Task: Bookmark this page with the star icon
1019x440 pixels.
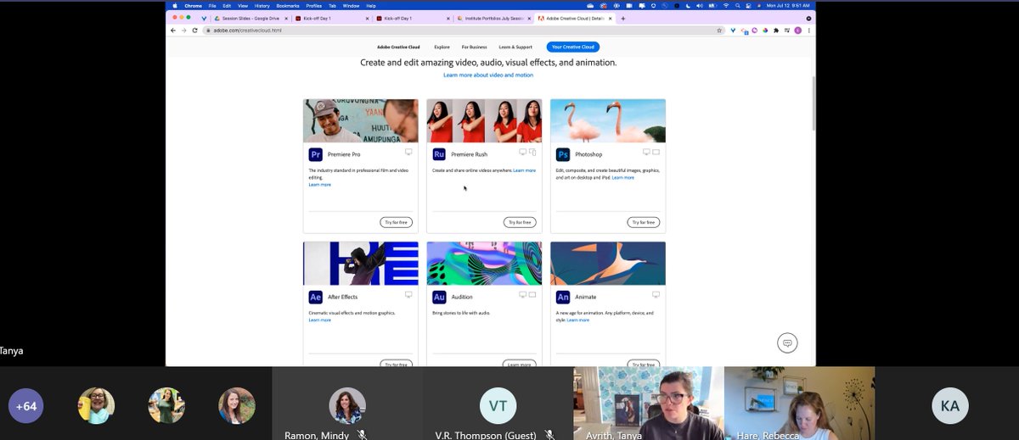Action: click(719, 31)
